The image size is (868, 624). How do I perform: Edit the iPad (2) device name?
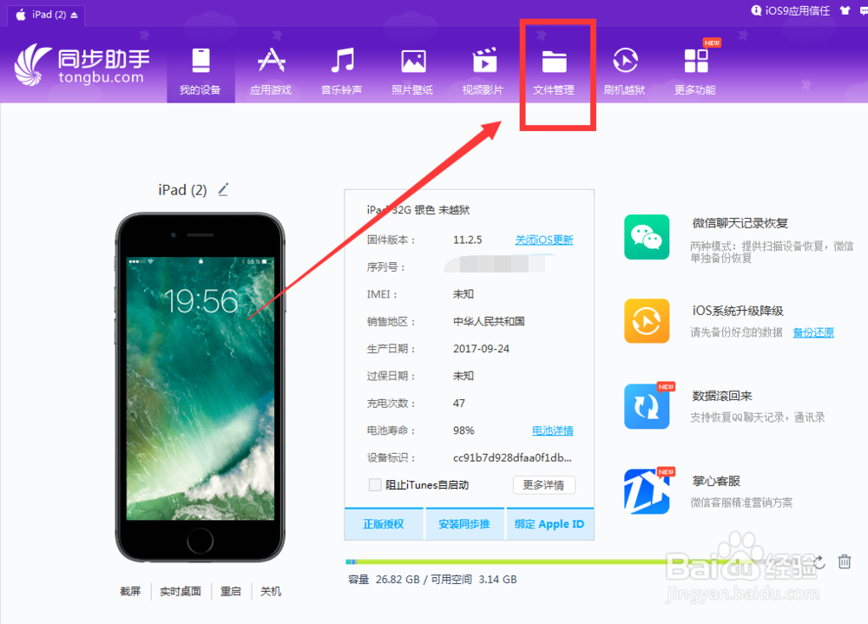223,190
